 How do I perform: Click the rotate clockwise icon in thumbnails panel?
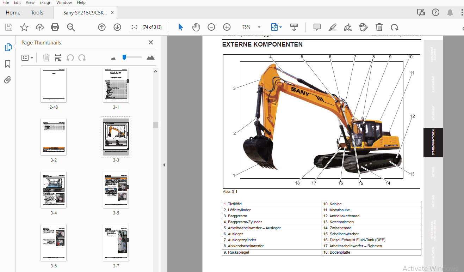[x=82, y=58]
